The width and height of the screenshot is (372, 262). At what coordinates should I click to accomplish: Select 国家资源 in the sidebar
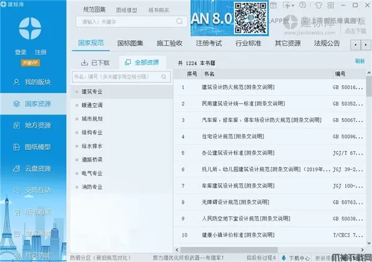pyautogui.click(x=33, y=104)
